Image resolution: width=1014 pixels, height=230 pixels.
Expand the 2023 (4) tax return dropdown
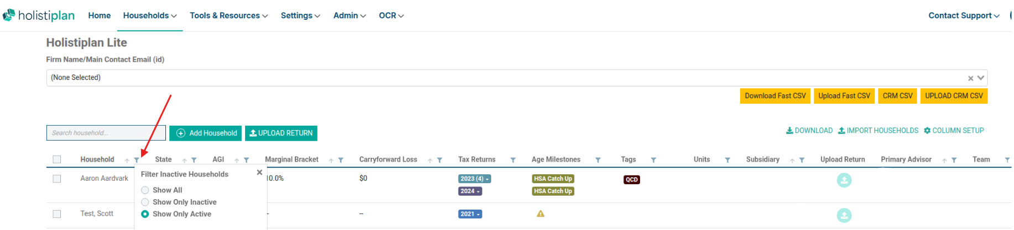click(474, 179)
